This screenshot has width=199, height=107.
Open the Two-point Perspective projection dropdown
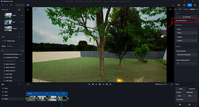pyautogui.click(x=187, y=55)
